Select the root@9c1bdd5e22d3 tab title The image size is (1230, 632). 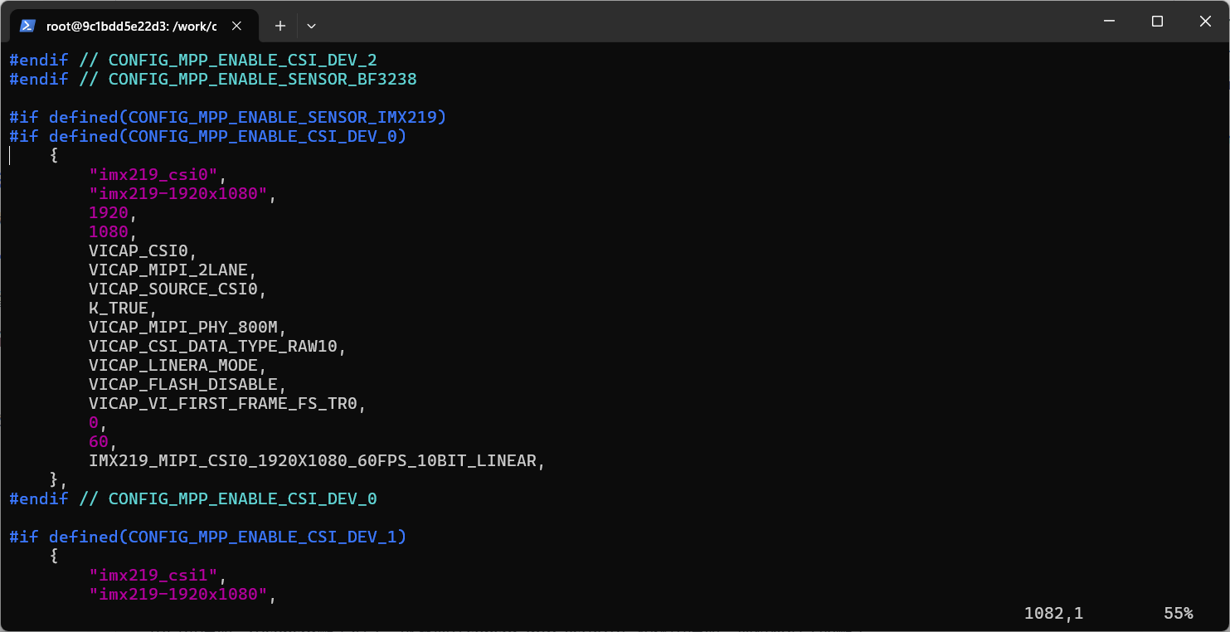tap(131, 26)
